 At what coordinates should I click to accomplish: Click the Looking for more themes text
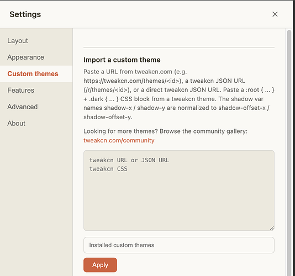click(165, 131)
